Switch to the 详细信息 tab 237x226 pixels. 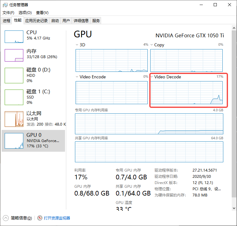(81, 21)
